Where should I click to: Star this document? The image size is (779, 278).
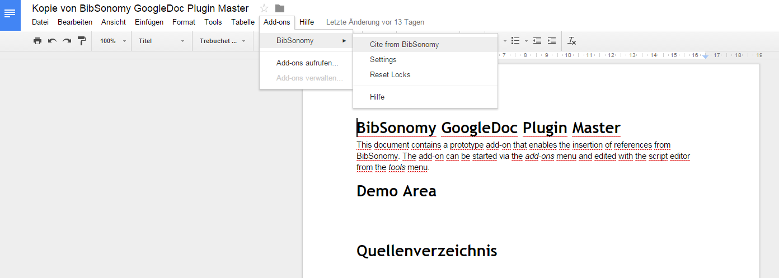264,8
